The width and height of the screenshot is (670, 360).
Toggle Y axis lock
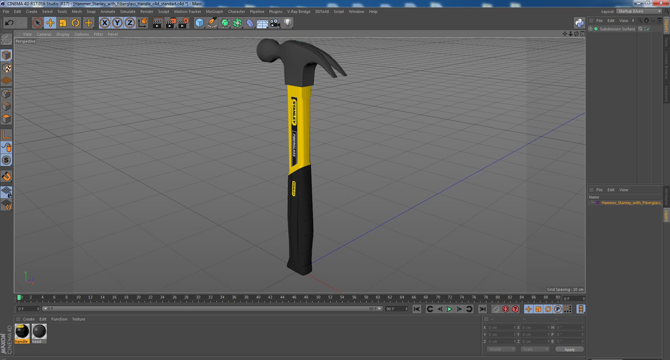[117, 23]
